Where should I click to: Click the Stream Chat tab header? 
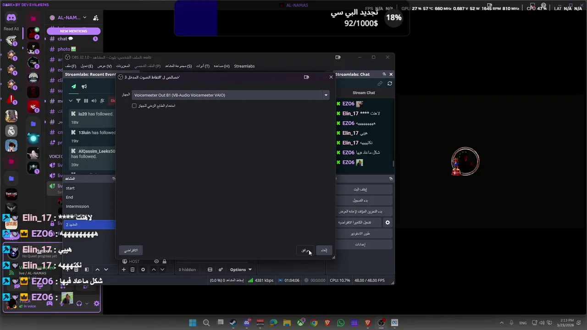(364, 93)
